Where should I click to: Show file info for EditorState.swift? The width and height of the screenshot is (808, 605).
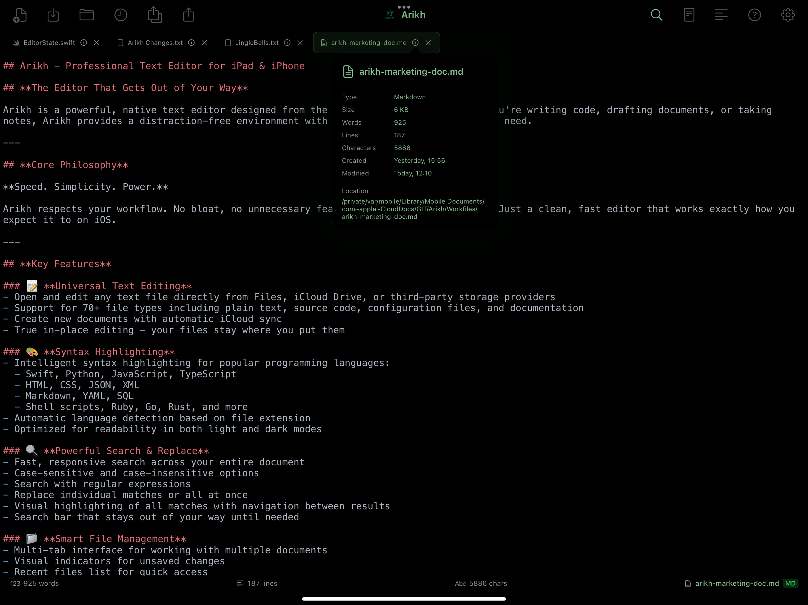point(84,43)
